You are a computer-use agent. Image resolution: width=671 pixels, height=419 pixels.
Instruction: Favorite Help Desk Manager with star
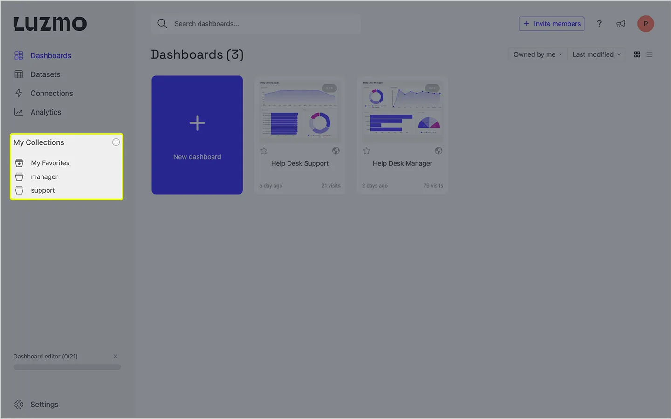(367, 151)
